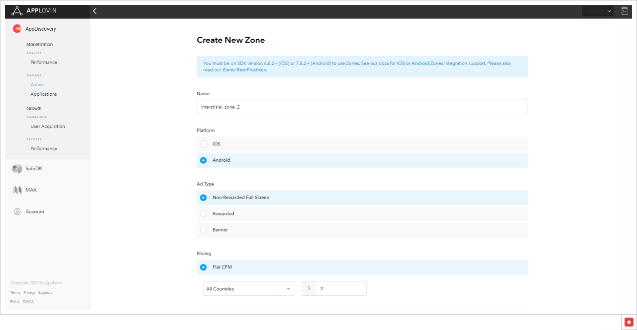Open the All Countries dropdown

pos(248,289)
